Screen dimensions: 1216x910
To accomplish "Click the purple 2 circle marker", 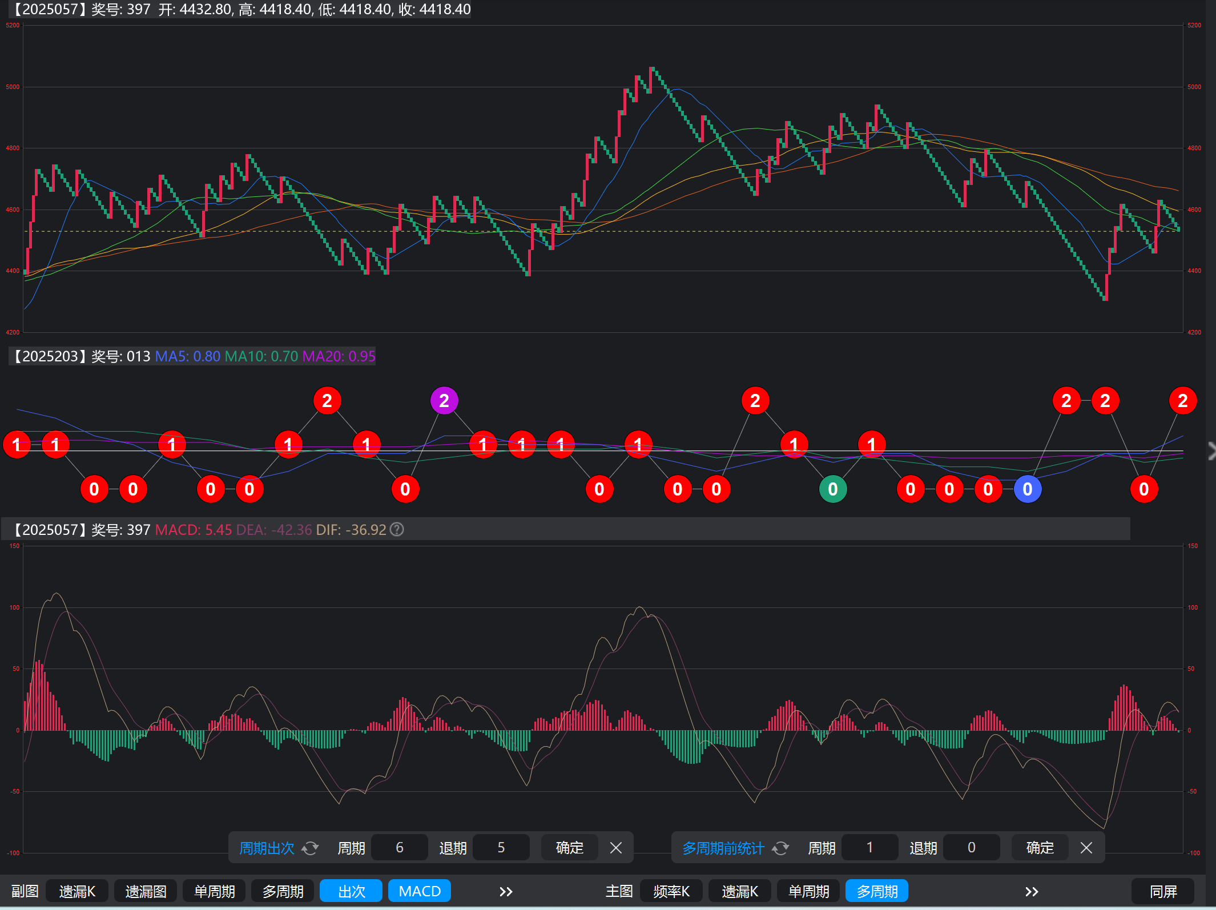I will pos(444,401).
